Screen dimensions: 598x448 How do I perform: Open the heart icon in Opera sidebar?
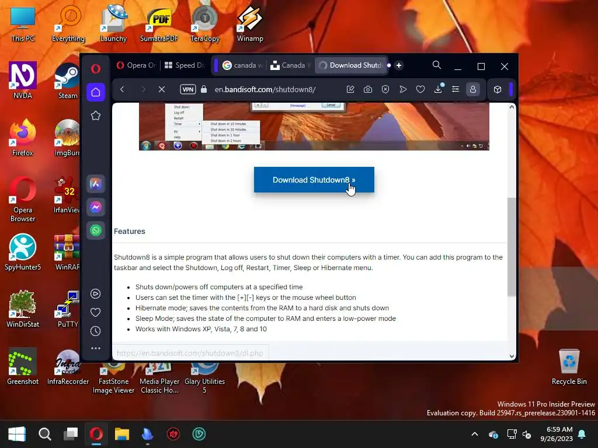click(x=96, y=313)
